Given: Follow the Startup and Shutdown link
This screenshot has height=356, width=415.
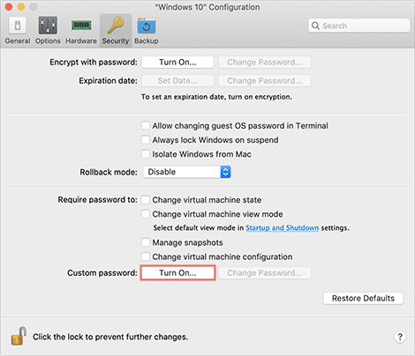Looking at the screenshot, I should click(x=283, y=228).
